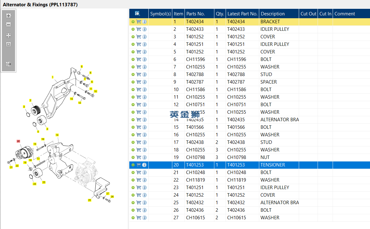
Task: Select the T401253 TENSIONER row
Action: (x=250, y=165)
